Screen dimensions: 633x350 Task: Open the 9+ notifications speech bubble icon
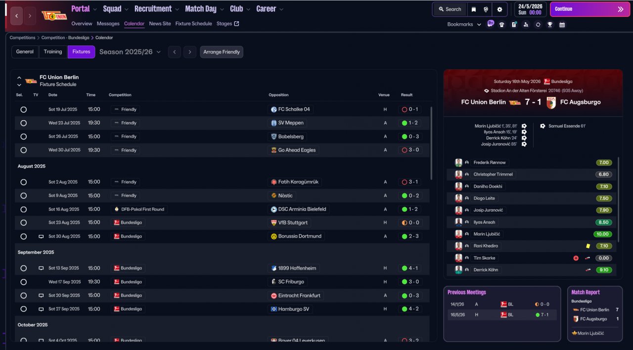point(490,23)
